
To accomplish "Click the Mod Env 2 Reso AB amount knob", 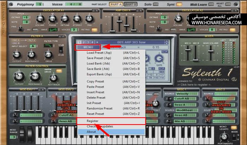I will [x=54, y=121].
